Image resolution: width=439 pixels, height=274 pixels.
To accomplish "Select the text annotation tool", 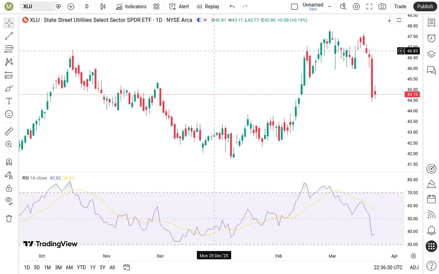I will 9,101.
